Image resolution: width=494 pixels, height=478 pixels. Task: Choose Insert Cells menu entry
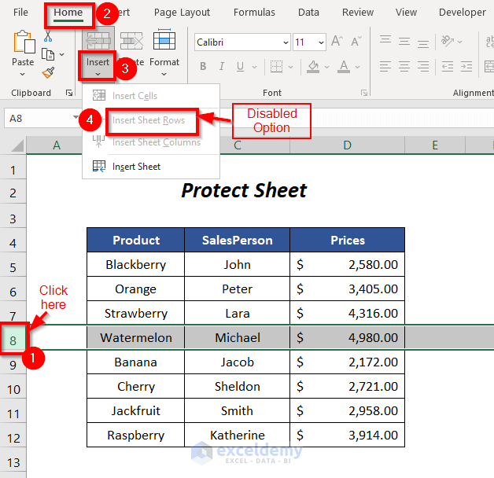151,96
